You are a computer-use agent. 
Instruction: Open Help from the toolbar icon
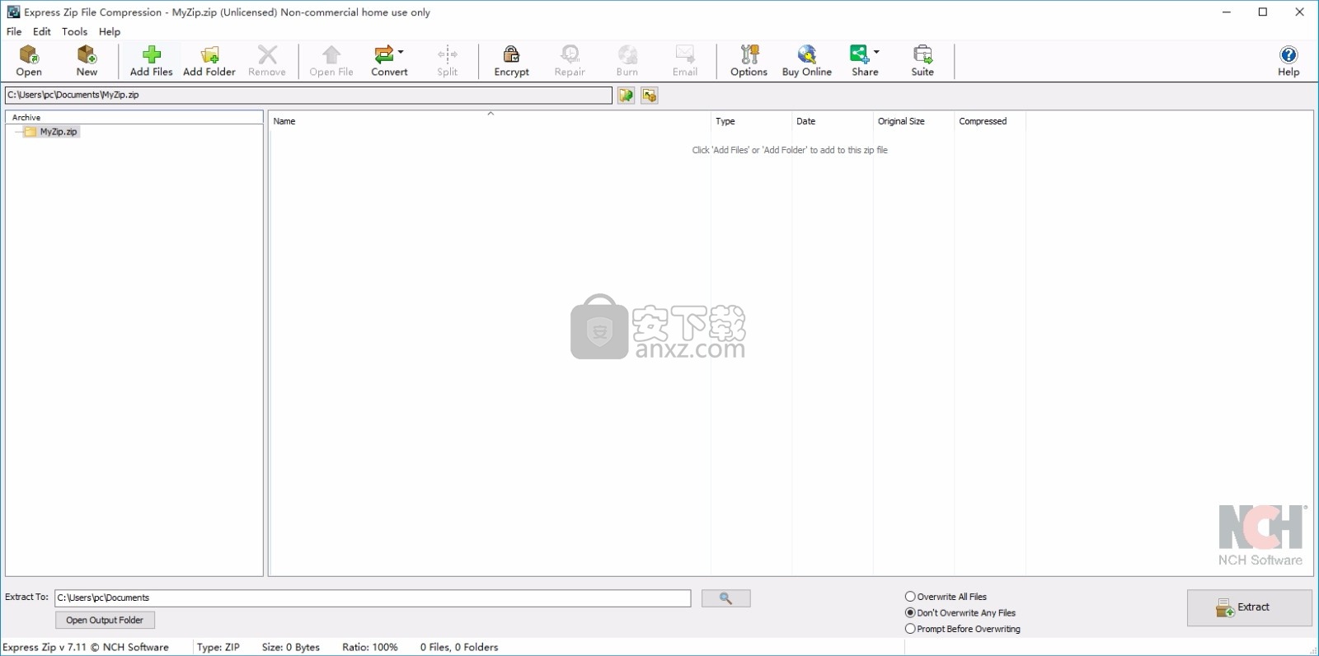coord(1288,60)
